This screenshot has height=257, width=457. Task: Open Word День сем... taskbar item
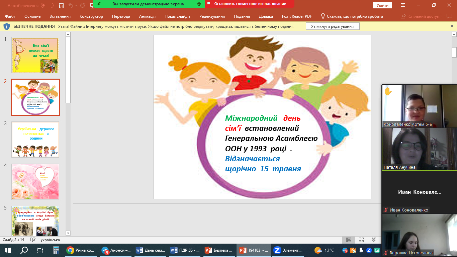click(151, 250)
